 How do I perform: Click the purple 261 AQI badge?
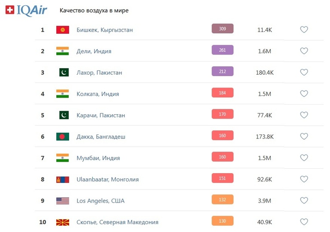pos(223,50)
